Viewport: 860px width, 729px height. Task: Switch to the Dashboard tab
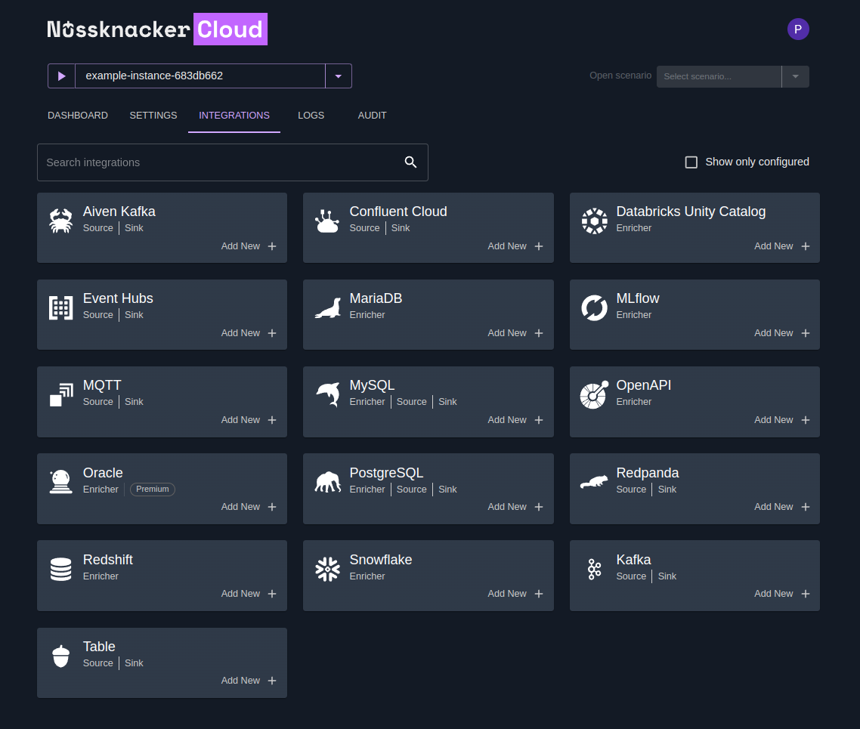click(x=78, y=115)
